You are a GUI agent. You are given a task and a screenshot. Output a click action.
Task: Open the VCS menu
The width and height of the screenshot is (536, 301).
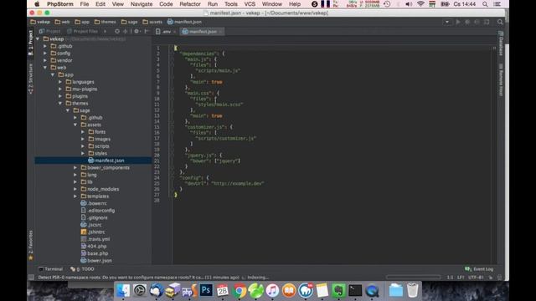point(250,4)
